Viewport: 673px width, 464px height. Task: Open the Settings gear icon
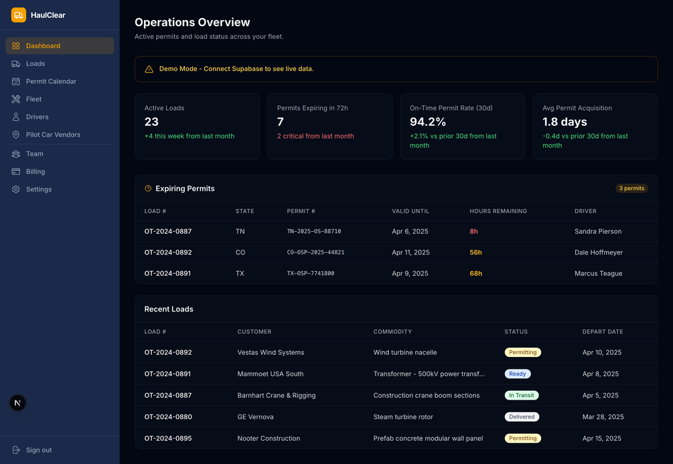(x=16, y=189)
